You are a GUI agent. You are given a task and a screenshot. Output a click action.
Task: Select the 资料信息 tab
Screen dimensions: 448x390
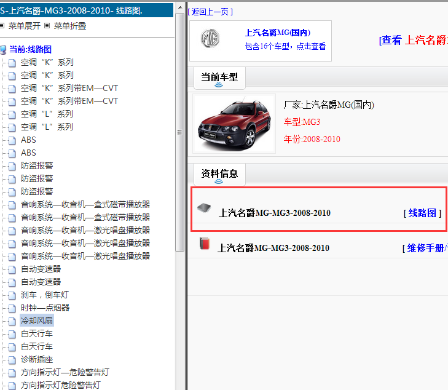click(x=219, y=174)
